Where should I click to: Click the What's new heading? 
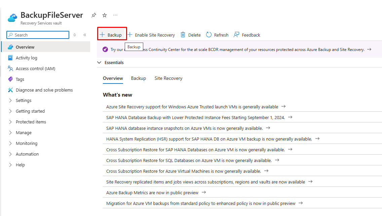[117, 95]
